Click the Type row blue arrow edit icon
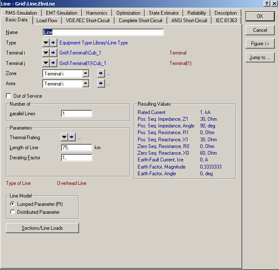The height and width of the screenshot is (270, 279). coord(53,43)
